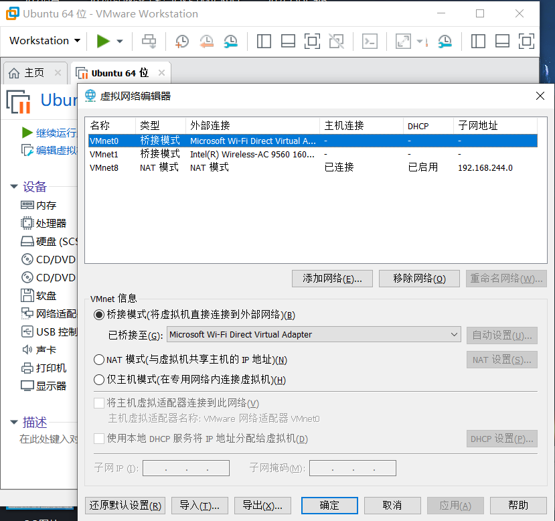Select the 内存 memory device
The width and height of the screenshot is (555, 521).
[39, 206]
